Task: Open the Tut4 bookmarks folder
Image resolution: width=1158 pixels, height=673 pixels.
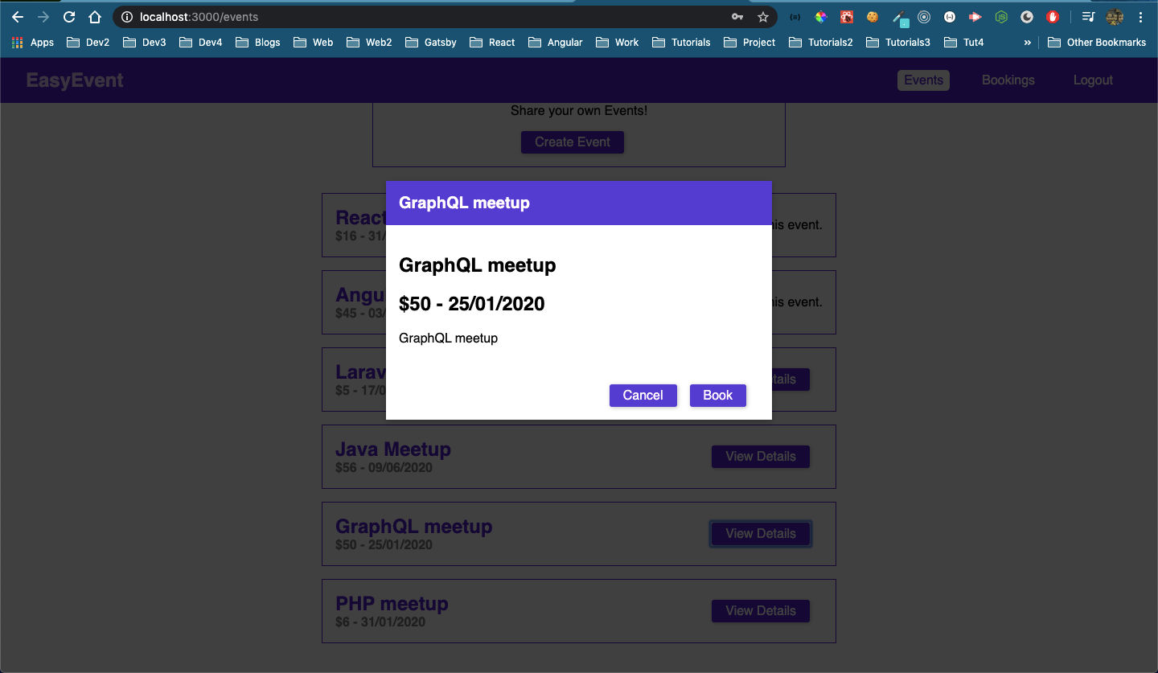Action: coord(963,43)
